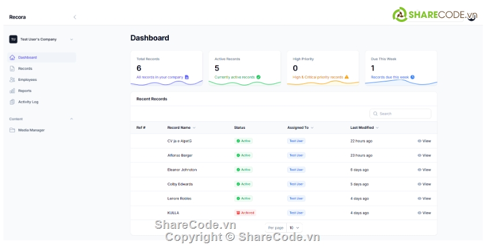The image size is (484, 249).
Task: Collapse the sidebar with the chevron arrow
Action: pyautogui.click(x=75, y=17)
